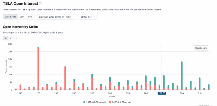Show only Puts

coord(30,17)
